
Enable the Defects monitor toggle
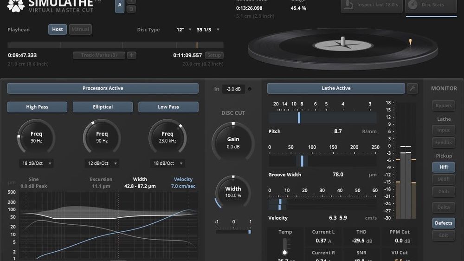tap(443, 223)
